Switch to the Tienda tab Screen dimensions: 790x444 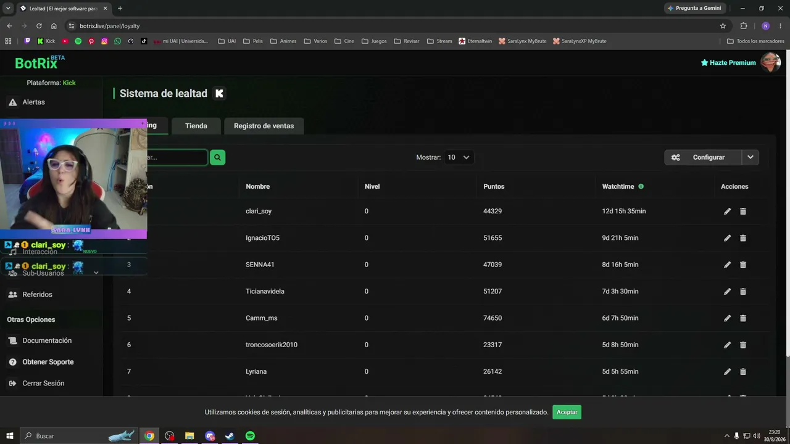[x=196, y=126]
